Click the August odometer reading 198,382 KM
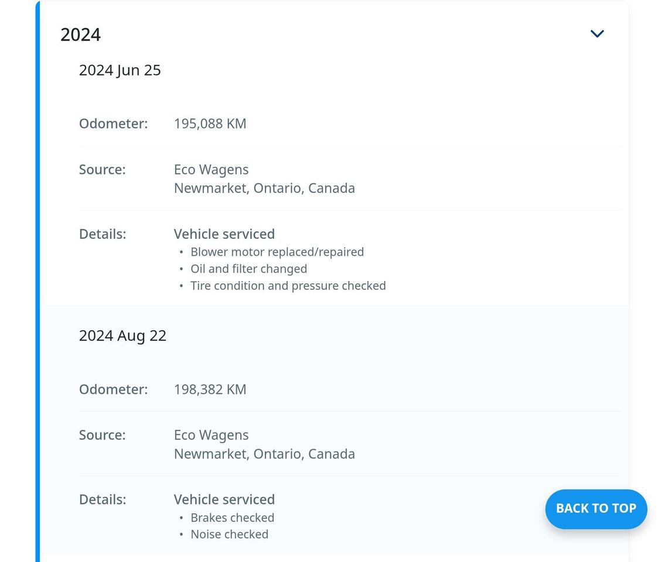Viewport: 665px width, 562px height. tap(210, 389)
